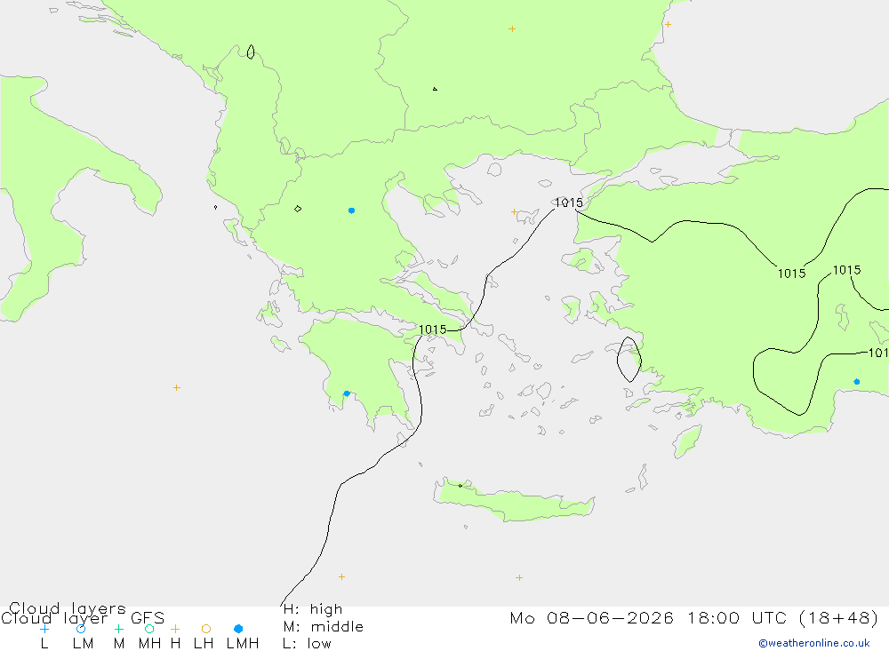The width and height of the screenshot is (889, 651).
Task: Click the orange plus marker southeast of Crete
Action: 519,578
